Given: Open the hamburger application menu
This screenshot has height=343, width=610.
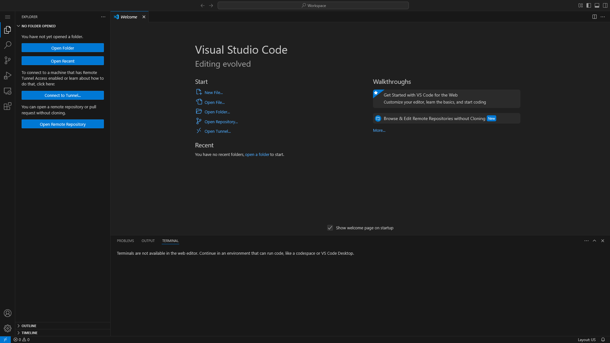Looking at the screenshot, I should click(8, 17).
